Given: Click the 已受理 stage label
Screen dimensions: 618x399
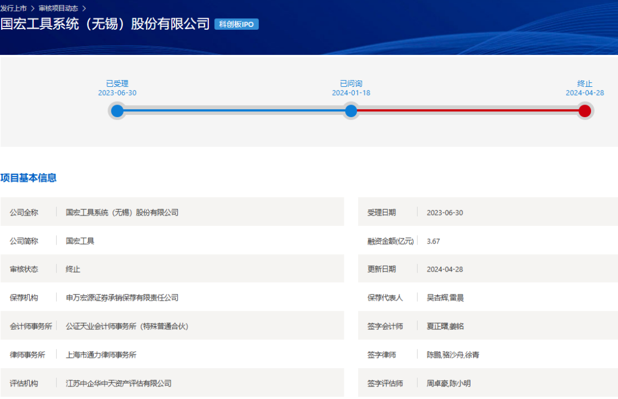Looking at the screenshot, I should pos(117,83).
